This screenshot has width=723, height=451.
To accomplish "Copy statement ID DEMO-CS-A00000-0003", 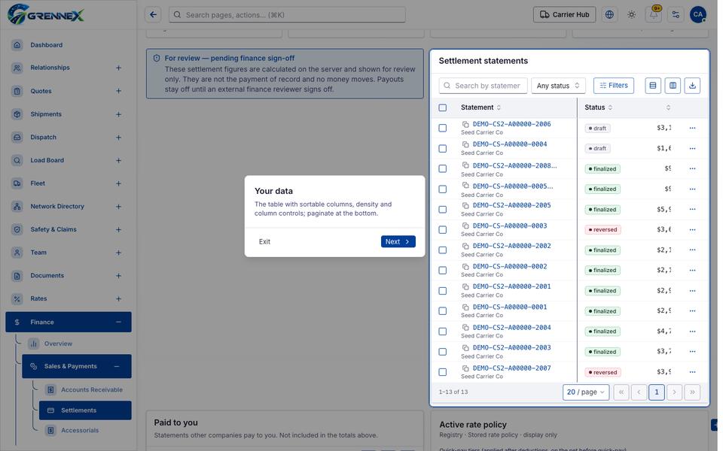I will [465, 226].
